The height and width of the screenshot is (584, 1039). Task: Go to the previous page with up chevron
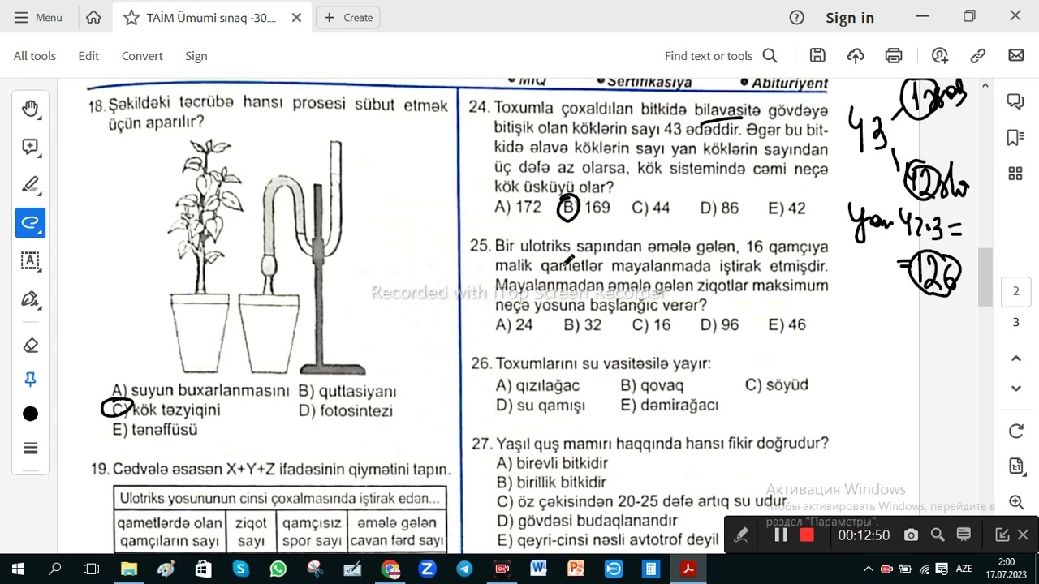tap(1015, 358)
